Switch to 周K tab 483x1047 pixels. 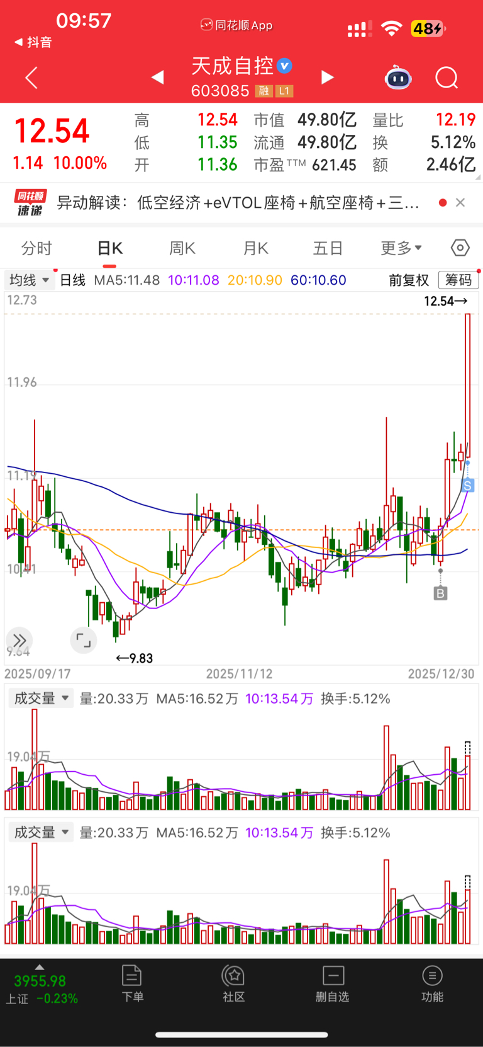pos(182,248)
